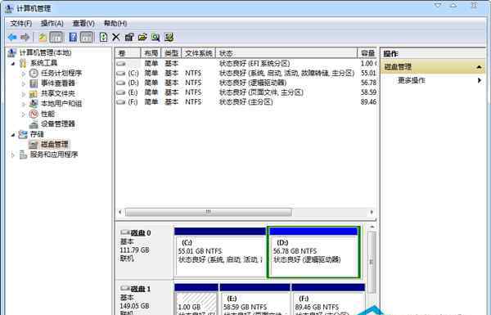Collapse the 磁盘管理 actions section arrow
The width and height of the screenshot is (491, 315).
click(x=479, y=67)
